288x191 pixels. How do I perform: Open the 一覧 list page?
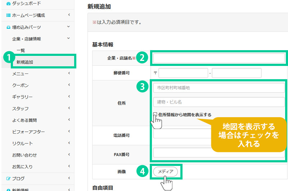21,51
